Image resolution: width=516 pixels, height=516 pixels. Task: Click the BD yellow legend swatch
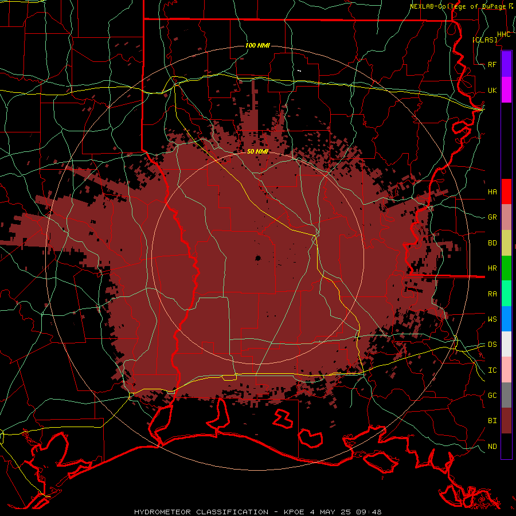coord(506,243)
